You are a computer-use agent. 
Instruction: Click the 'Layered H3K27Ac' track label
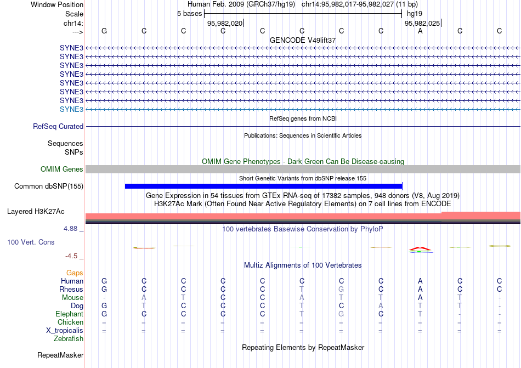[x=36, y=211]
